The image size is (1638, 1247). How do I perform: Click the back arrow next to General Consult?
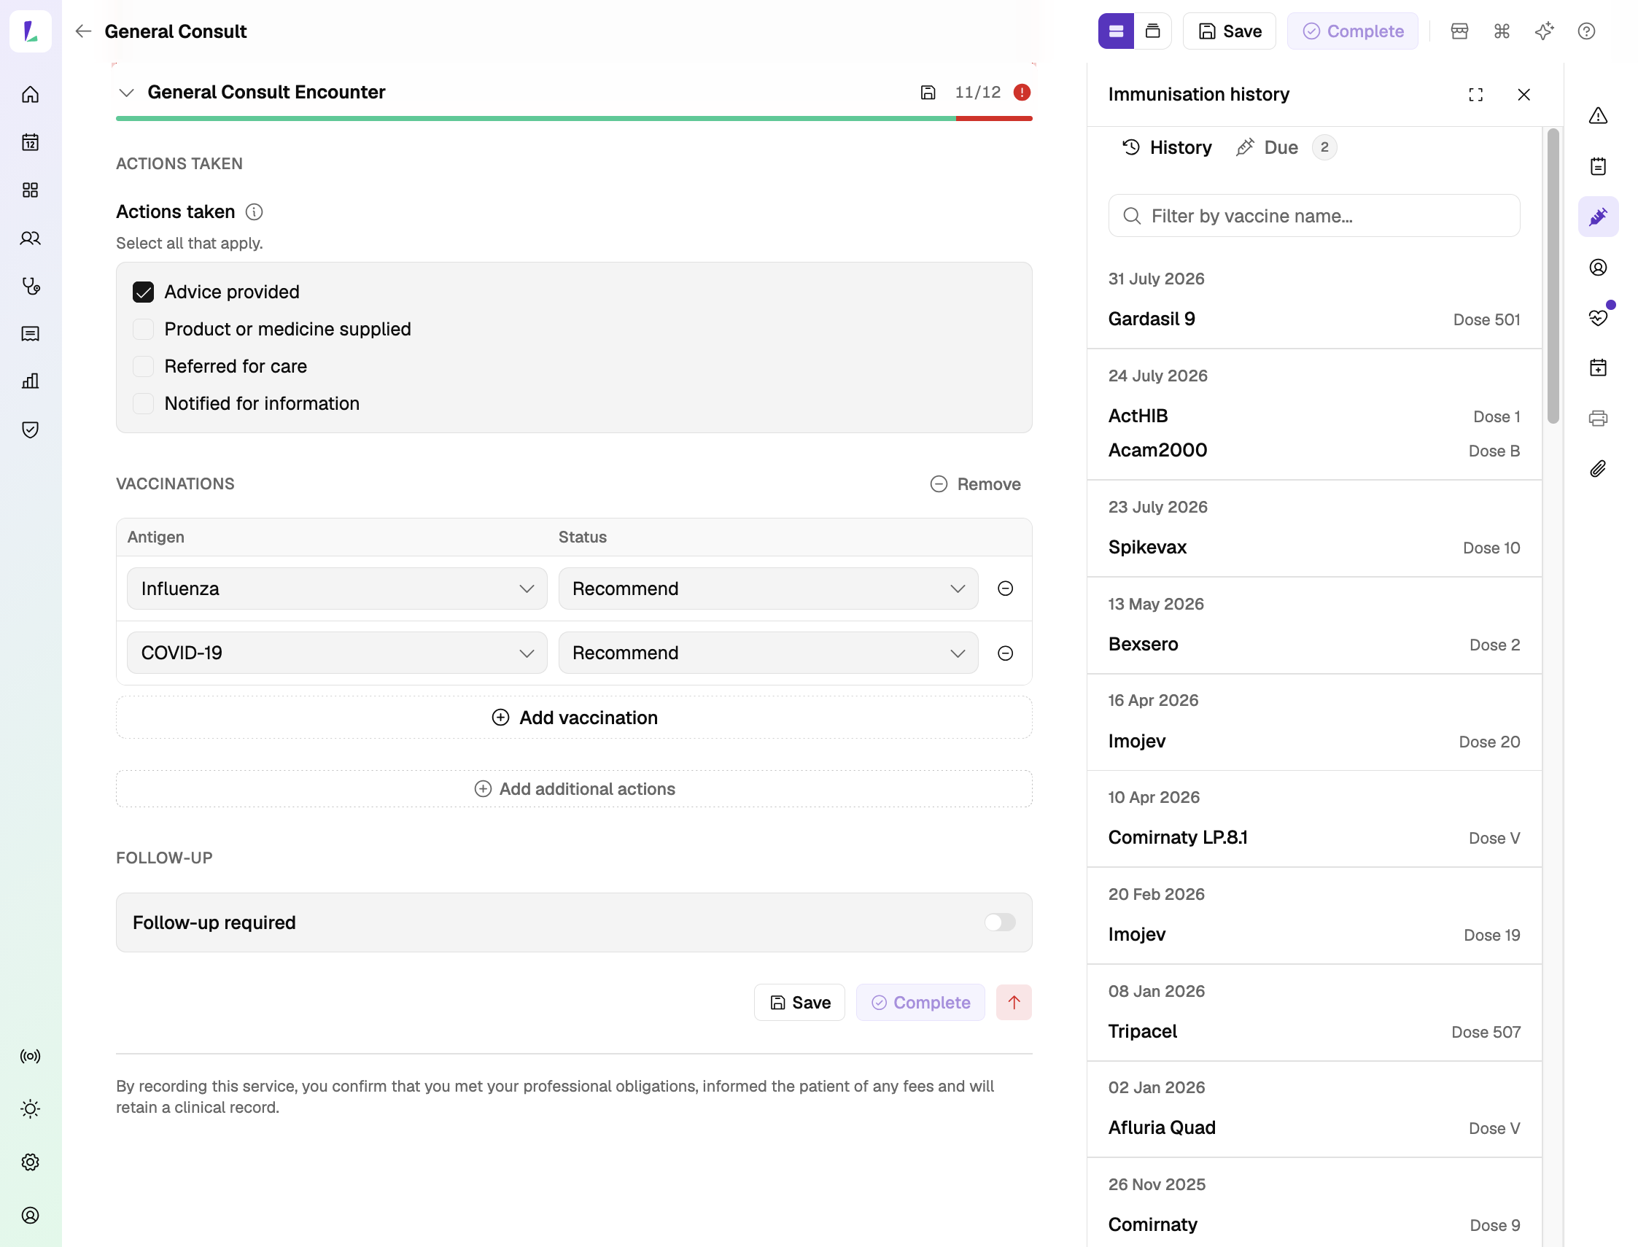[x=83, y=31]
